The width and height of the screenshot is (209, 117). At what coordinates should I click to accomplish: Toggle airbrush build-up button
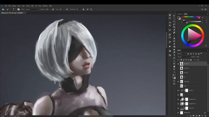[67, 9]
